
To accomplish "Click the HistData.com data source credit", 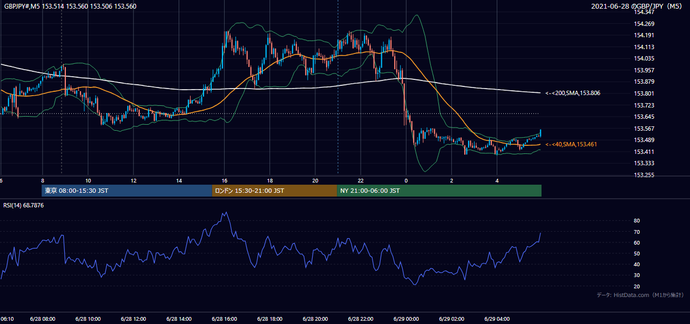I will 640,295.
